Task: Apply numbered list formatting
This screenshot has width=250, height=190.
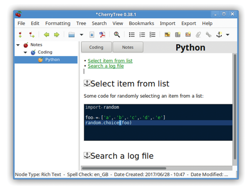Action: pos(142,35)
